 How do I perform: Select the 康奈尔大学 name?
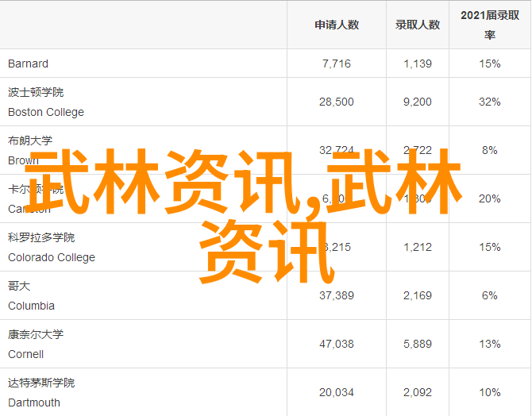pyautogui.click(x=36, y=334)
